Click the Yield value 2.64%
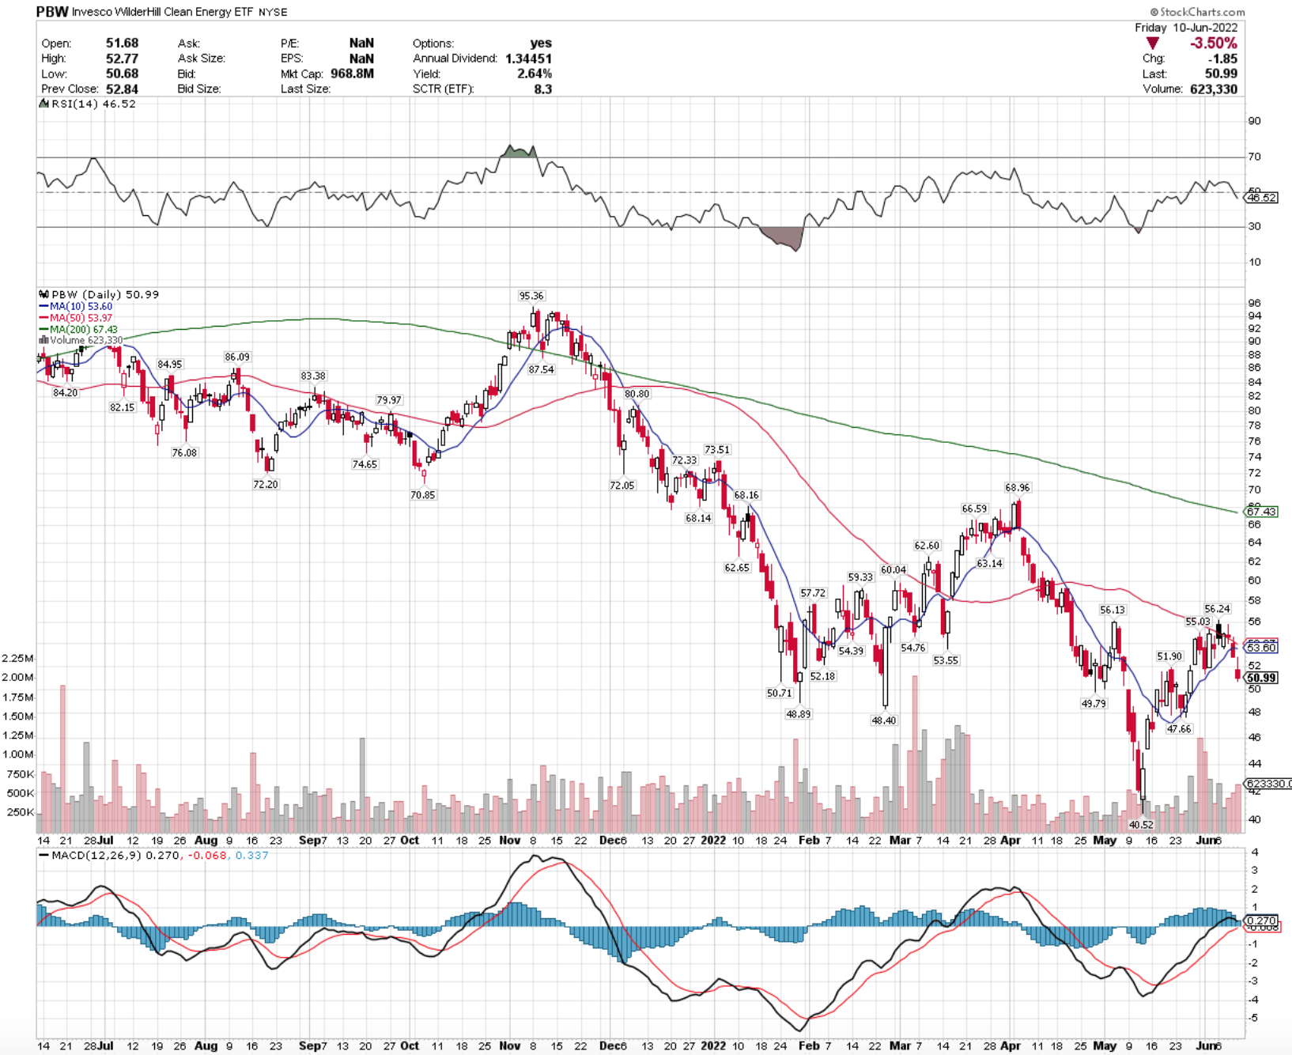Image resolution: width=1292 pixels, height=1055 pixels. [x=535, y=74]
